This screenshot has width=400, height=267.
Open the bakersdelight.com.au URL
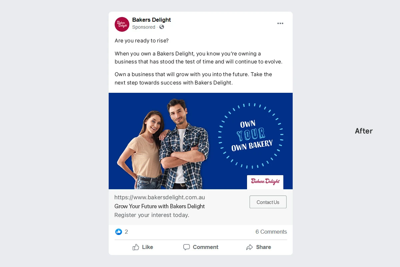(160, 197)
